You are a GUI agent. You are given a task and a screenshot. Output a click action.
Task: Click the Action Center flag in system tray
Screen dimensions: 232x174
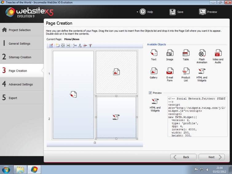coord(196,170)
